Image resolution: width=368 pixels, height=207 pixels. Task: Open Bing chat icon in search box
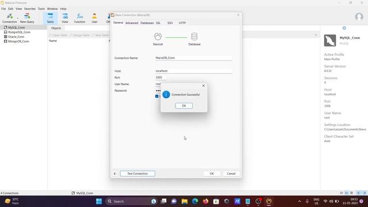[154, 201]
